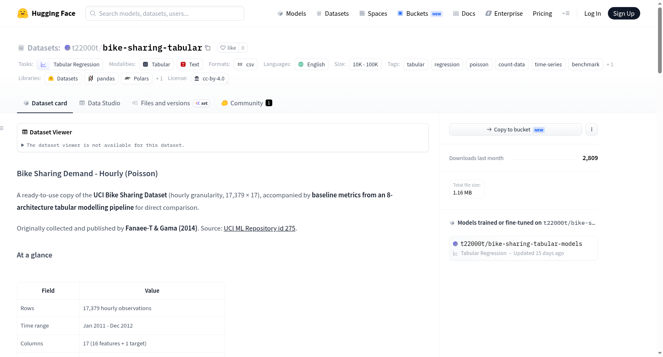Open the UCI ML Repository id 275 link
This screenshot has height=357, width=663.
point(259,228)
